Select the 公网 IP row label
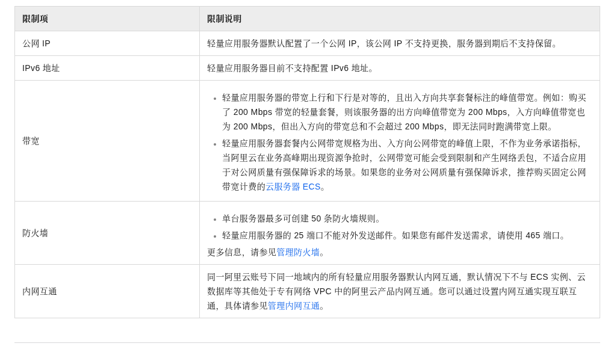 (x=37, y=43)
